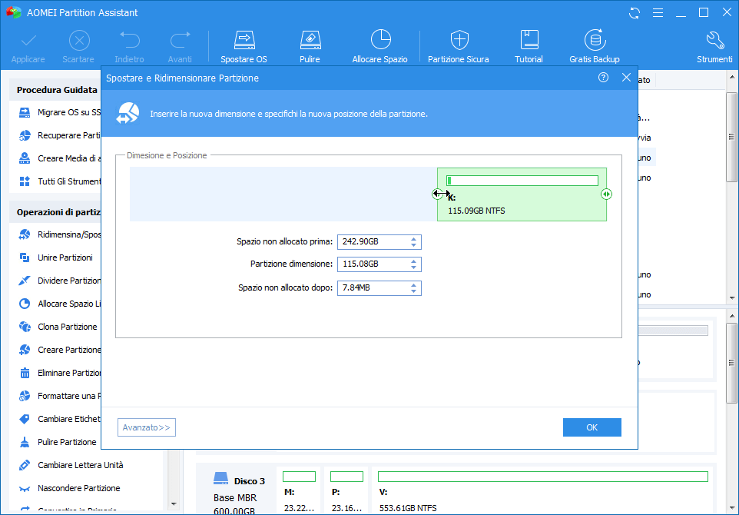This screenshot has width=739, height=515.
Task: Select Migrare OS su SSD wizard
Action: pos(60,113)
